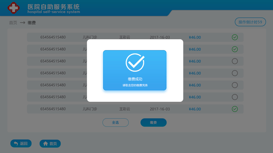Select the fifth row's empty circle

(235, 85)
